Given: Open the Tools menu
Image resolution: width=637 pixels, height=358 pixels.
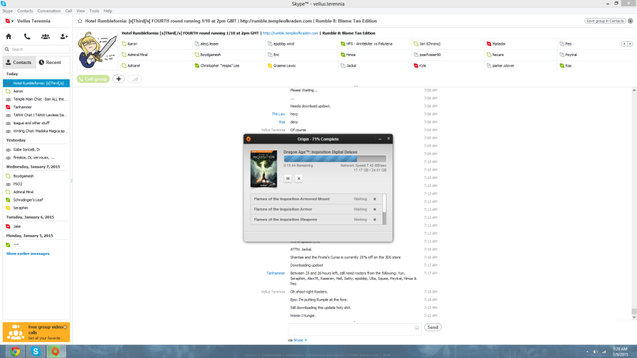Looking at the screenshot, I should pos(94,11).
